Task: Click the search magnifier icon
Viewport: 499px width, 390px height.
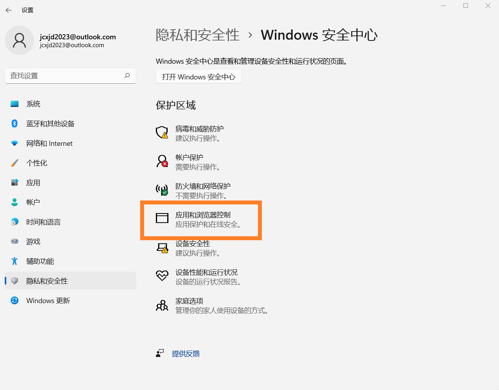Action: click(127, 75)
